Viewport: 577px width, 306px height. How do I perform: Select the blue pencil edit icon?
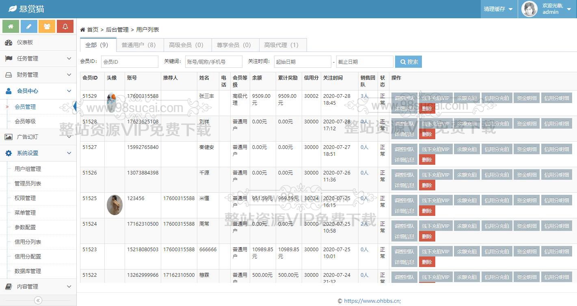click(29, 26)
